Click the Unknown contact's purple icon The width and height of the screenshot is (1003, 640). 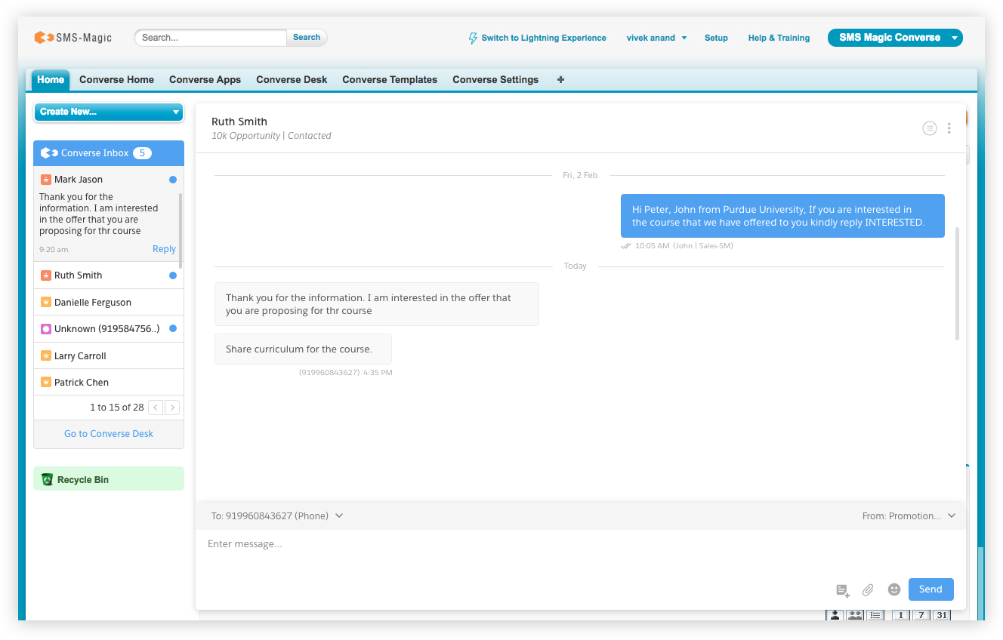coord(45,329)
